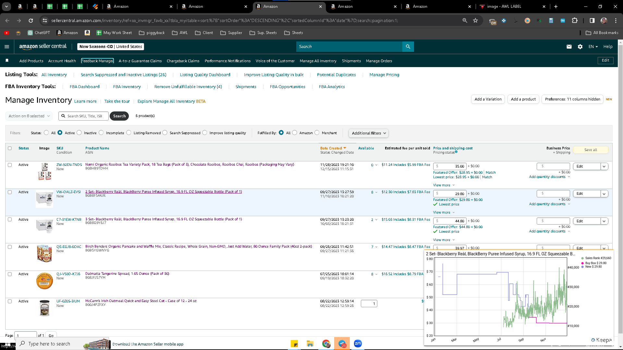Screen dimensions: 623x350
Task: Open Sticky Notes from the taskbar
Action: pos(294,344)
